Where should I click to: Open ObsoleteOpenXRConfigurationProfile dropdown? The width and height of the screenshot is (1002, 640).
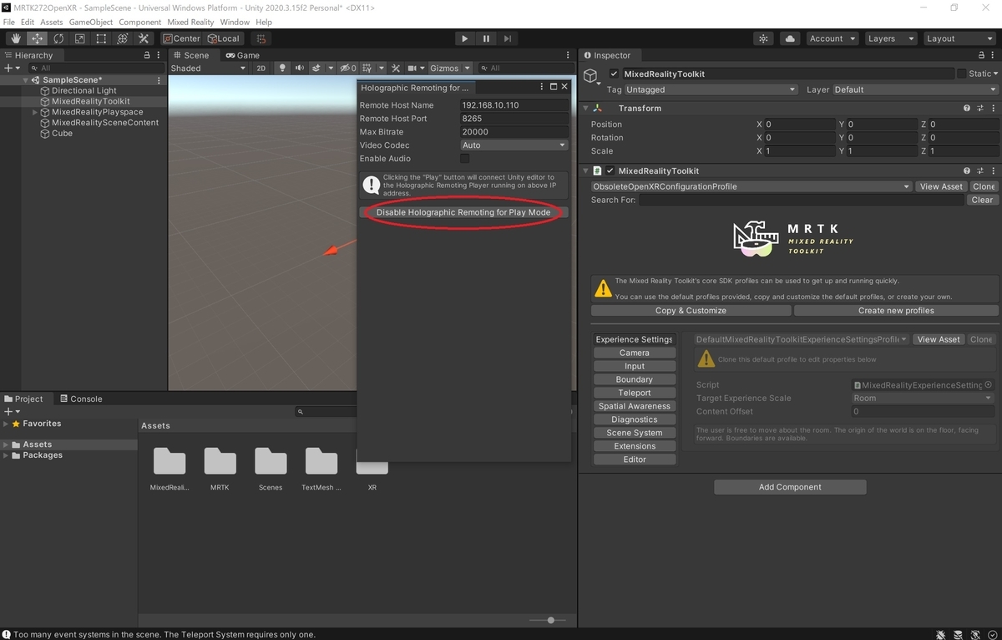click(x=751, y=186)
